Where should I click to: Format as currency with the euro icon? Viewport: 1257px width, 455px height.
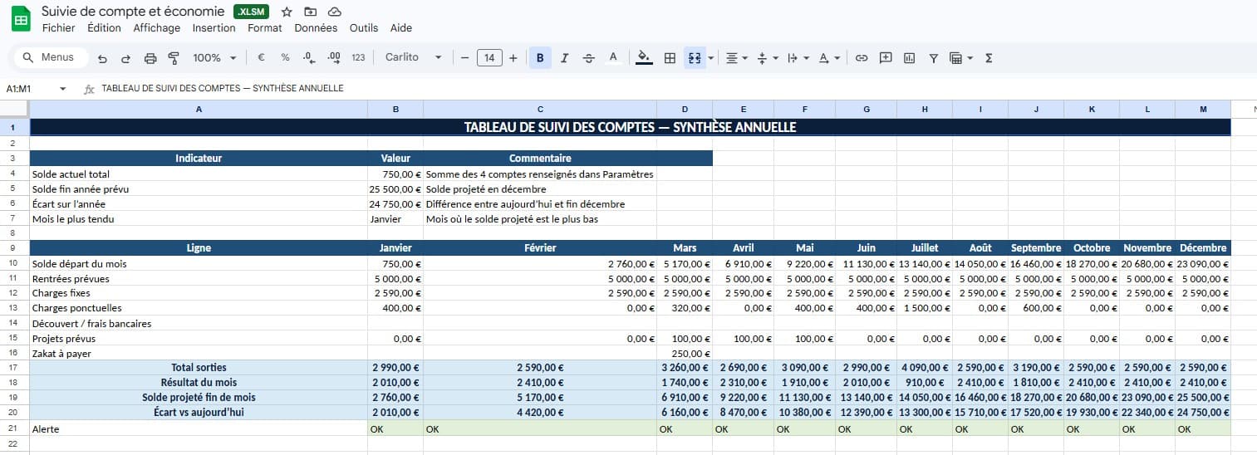click(261, 58)
